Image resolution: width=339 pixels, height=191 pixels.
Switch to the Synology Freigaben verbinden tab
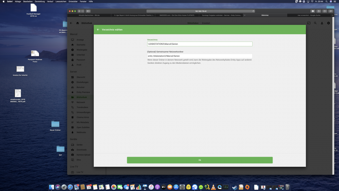pos(221,15)
